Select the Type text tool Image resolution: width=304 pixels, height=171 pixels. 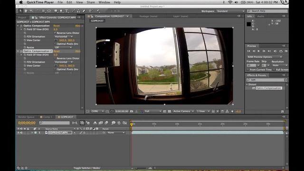click(x=66, y=11)
